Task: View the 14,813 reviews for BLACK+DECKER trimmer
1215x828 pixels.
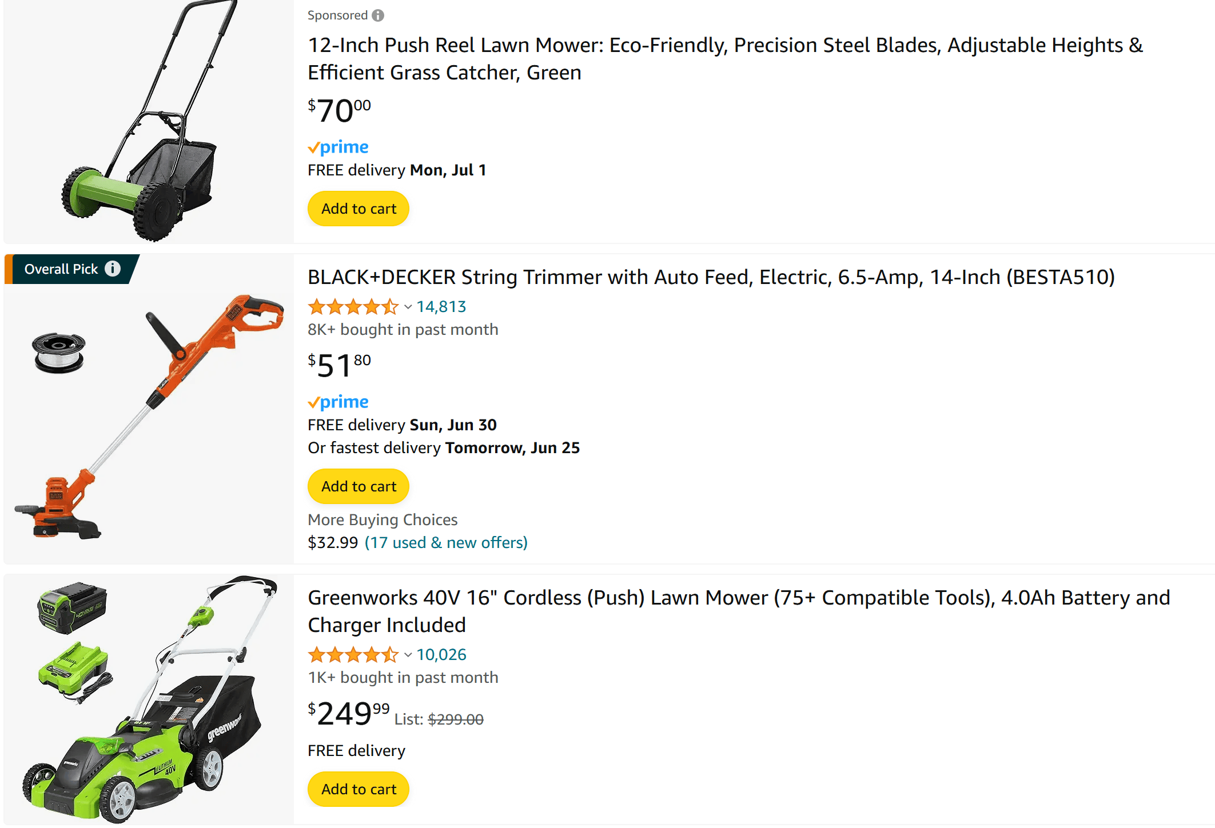Action: click(x=441, y=307)
